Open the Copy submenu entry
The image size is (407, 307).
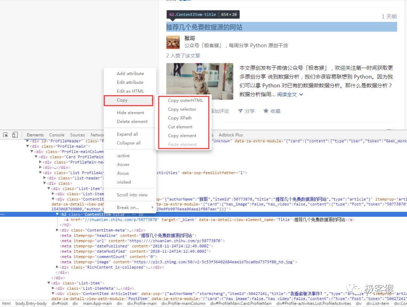[x=129, y=100]
